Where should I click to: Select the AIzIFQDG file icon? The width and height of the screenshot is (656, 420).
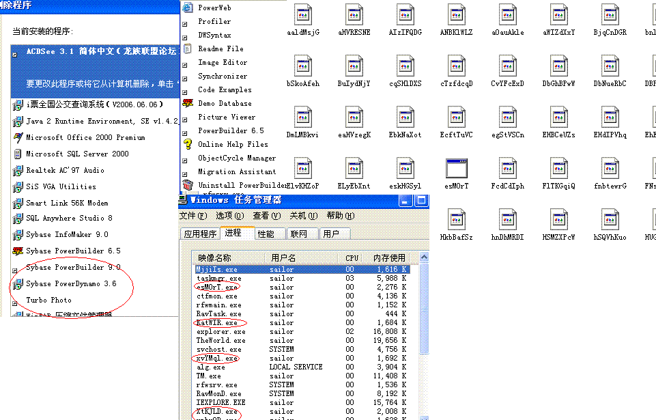point(405,14)
